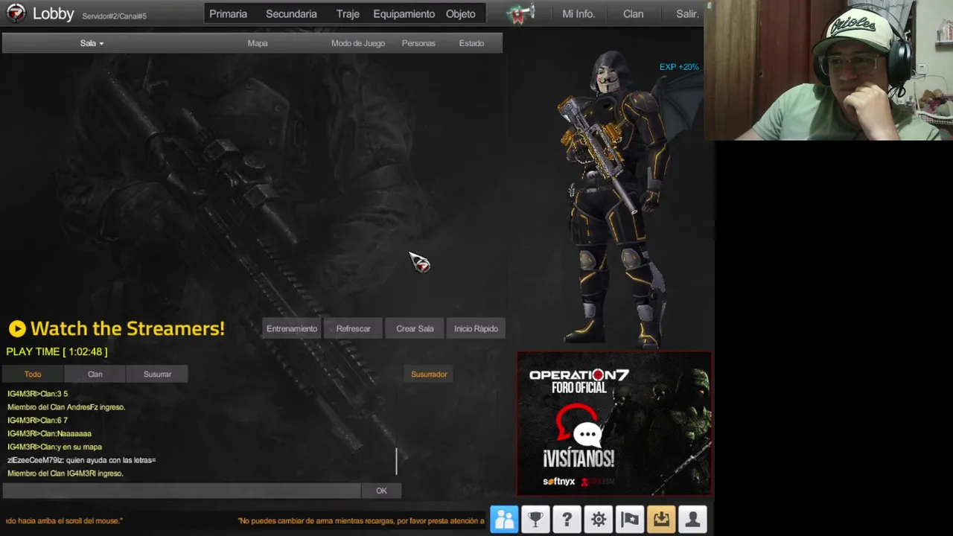Open the trophy ranking icon

pyautogui.click(x=535, y=519)
